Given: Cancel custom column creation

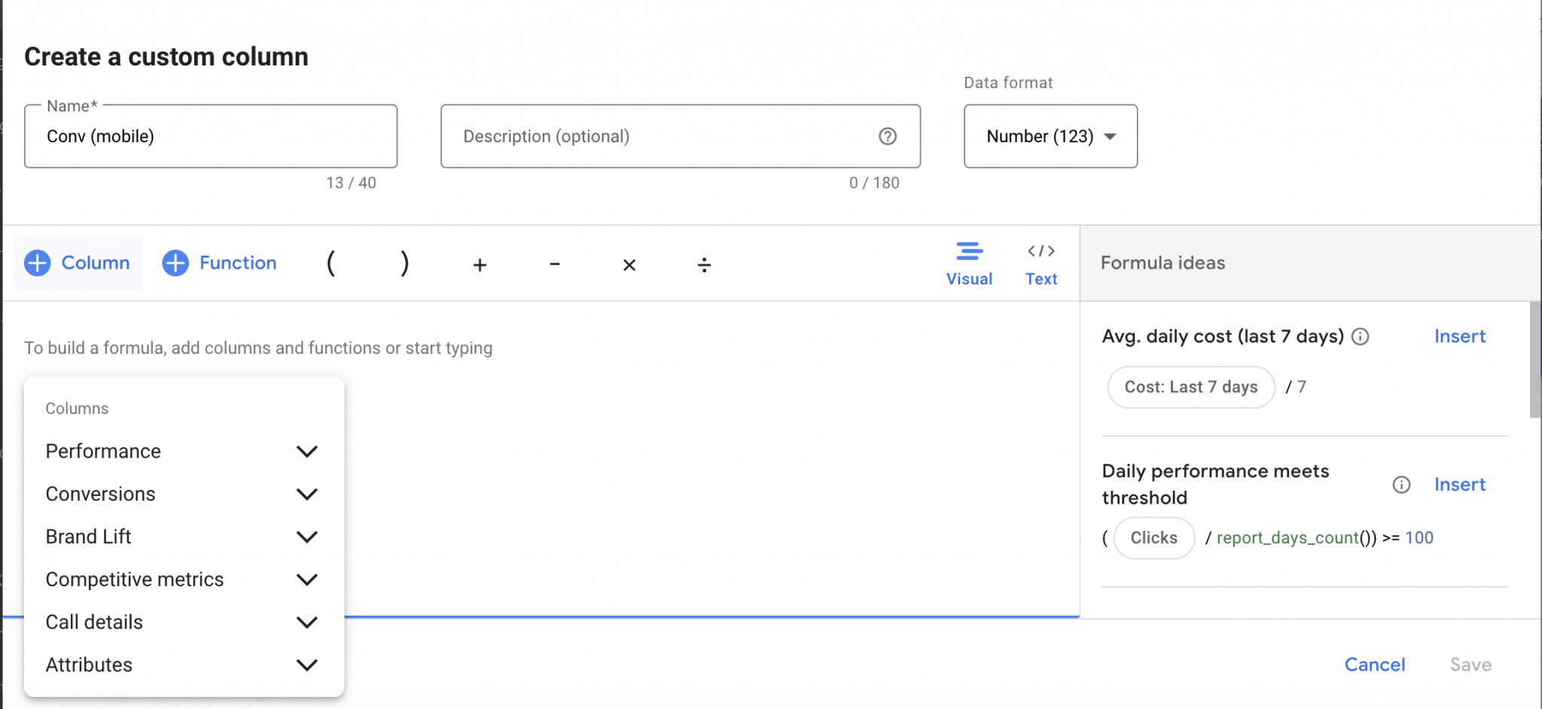Looking at the screenshot, I should click(1374, 665).
